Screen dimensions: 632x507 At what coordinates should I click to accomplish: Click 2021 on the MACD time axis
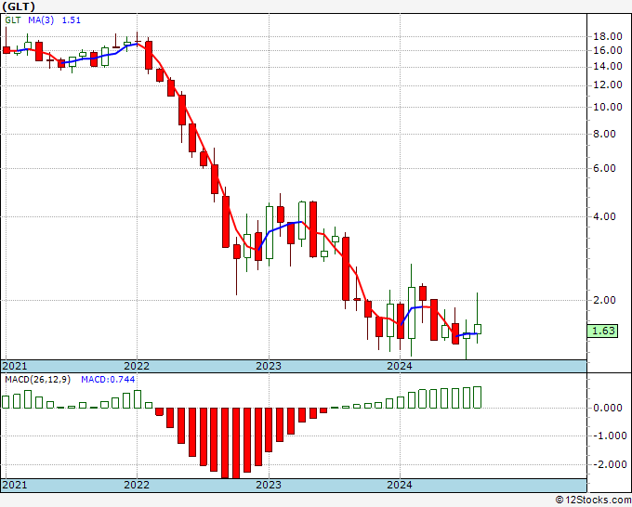(15, 485)
